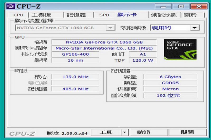Maximize the CPU-Z window
Image resolution: width=211 pixels, height=140 pixels.
(x=181, y=6)
